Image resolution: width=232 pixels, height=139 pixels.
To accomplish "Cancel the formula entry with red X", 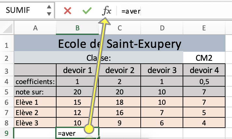I will [x=68, y=11].
